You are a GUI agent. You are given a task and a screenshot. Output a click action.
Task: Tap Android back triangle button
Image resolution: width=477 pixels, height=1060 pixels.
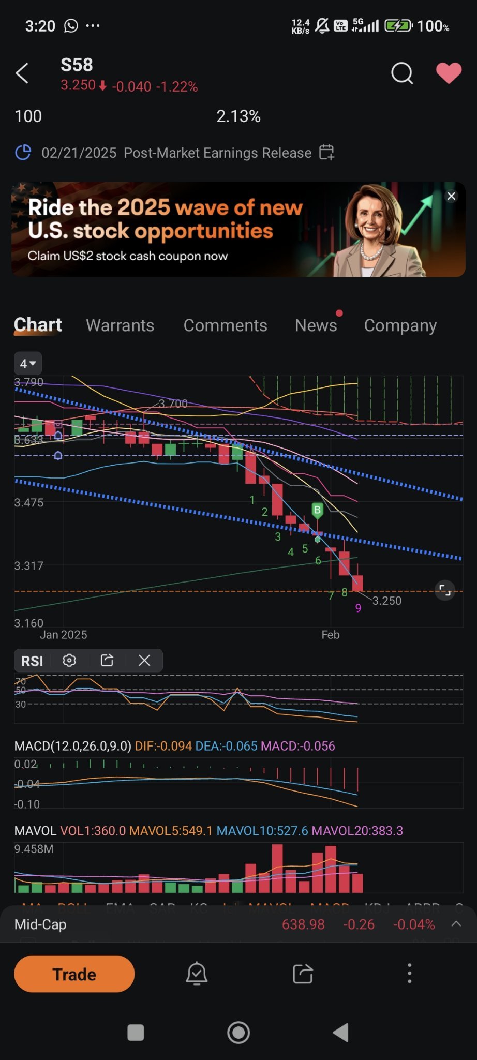340,1033
